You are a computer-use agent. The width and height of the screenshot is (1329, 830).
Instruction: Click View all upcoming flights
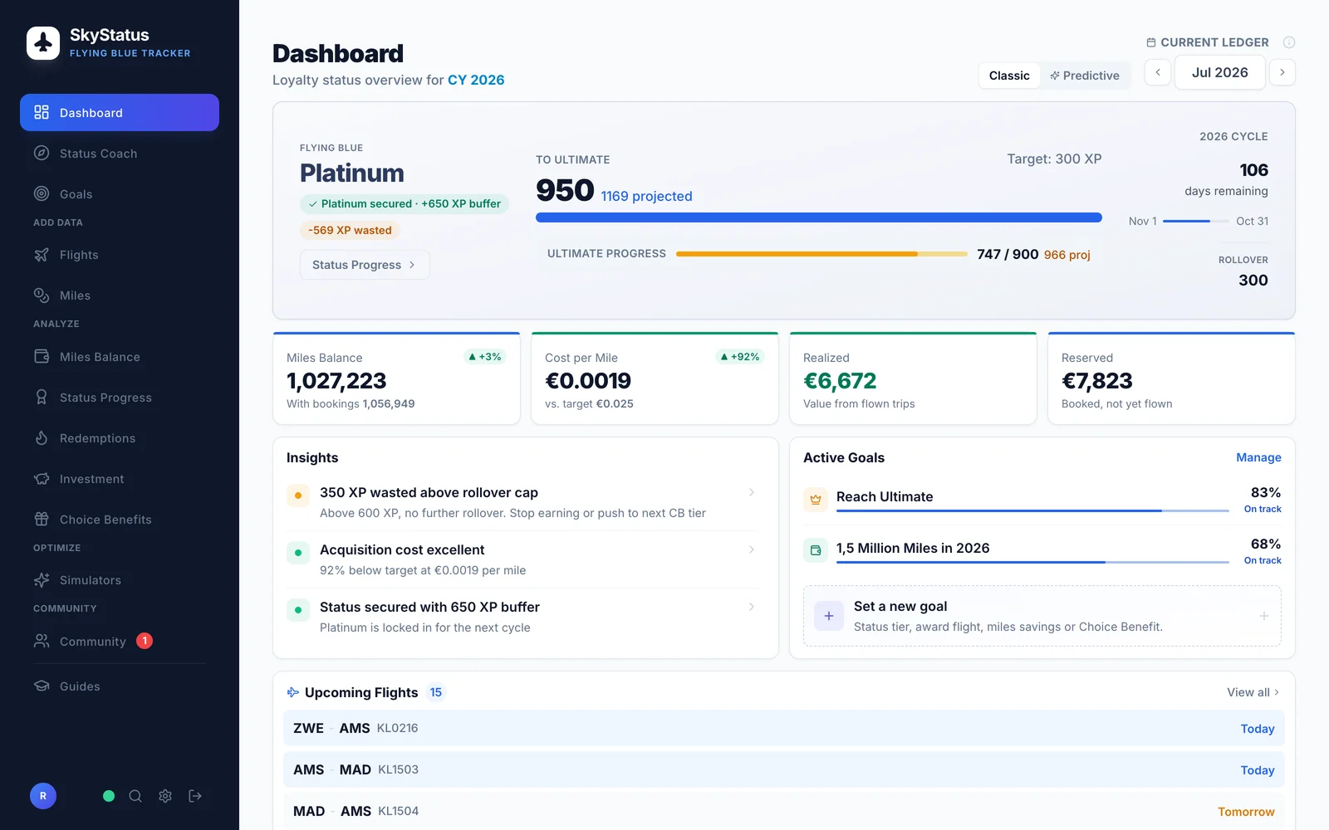(1253, 692)
